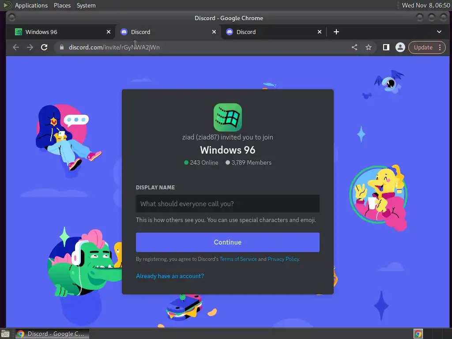The height and width of the screenshot is (339, 452).
Task: Close the middle Discord tab
Action: (214, 32)
